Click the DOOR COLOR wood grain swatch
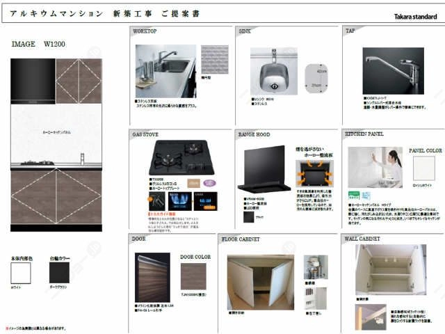The height and width of the screenshot is (334, 445). [x=193, y=277]
